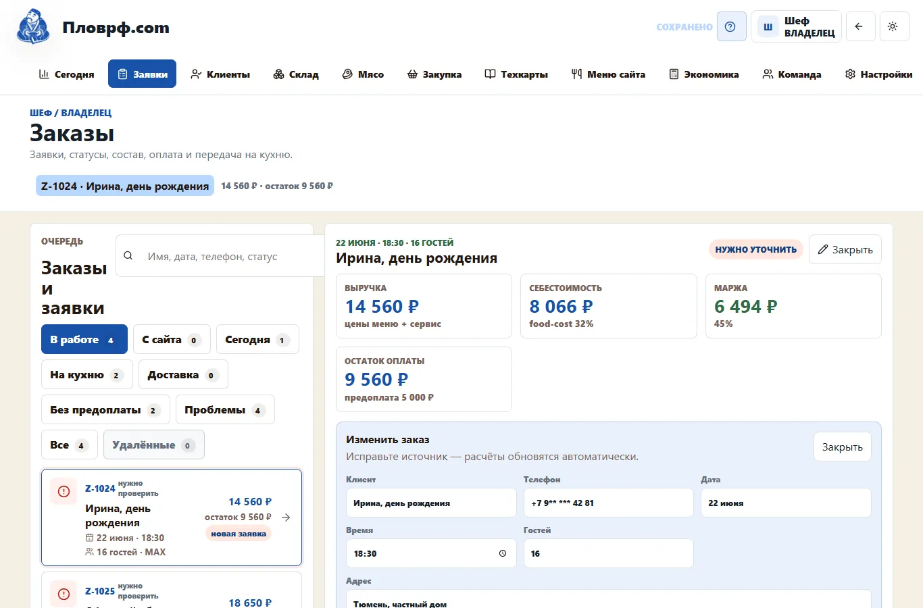Switch to the Клиенты tab

(x=220, y=74)
